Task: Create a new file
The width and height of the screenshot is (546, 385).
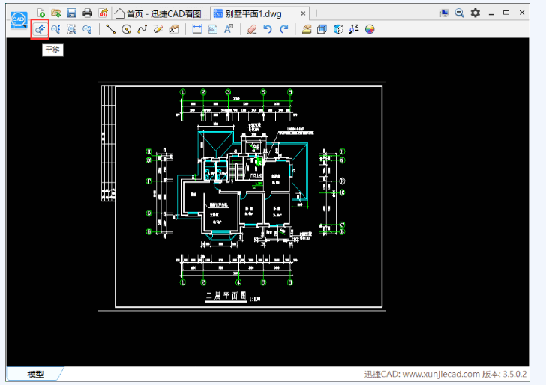Action: tap(41, 13)
